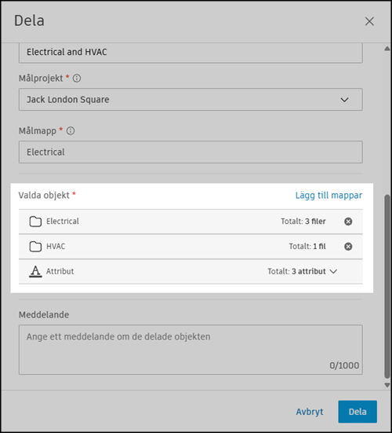Viewport: 392px width, 433px height.
Task: Click the Avbryt button
Action: point(310,412)
